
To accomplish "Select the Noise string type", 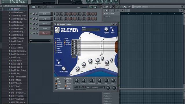I will (58, 41).
